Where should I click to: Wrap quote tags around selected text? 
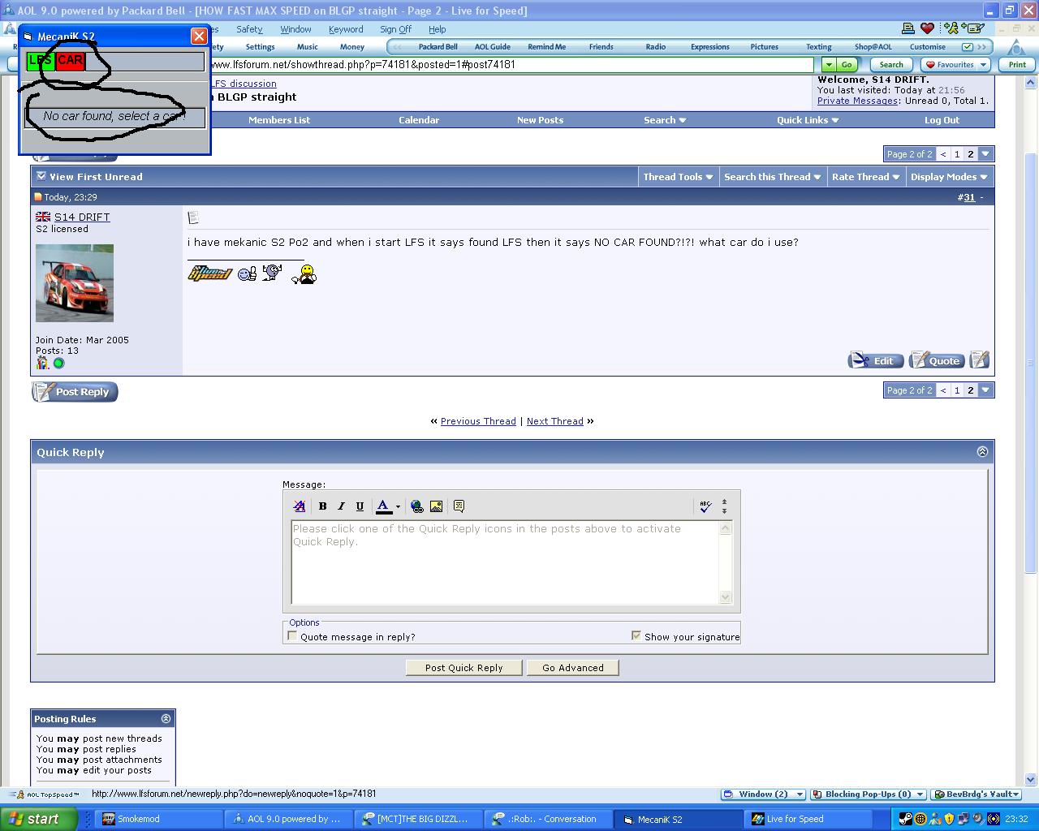[459, 506]
